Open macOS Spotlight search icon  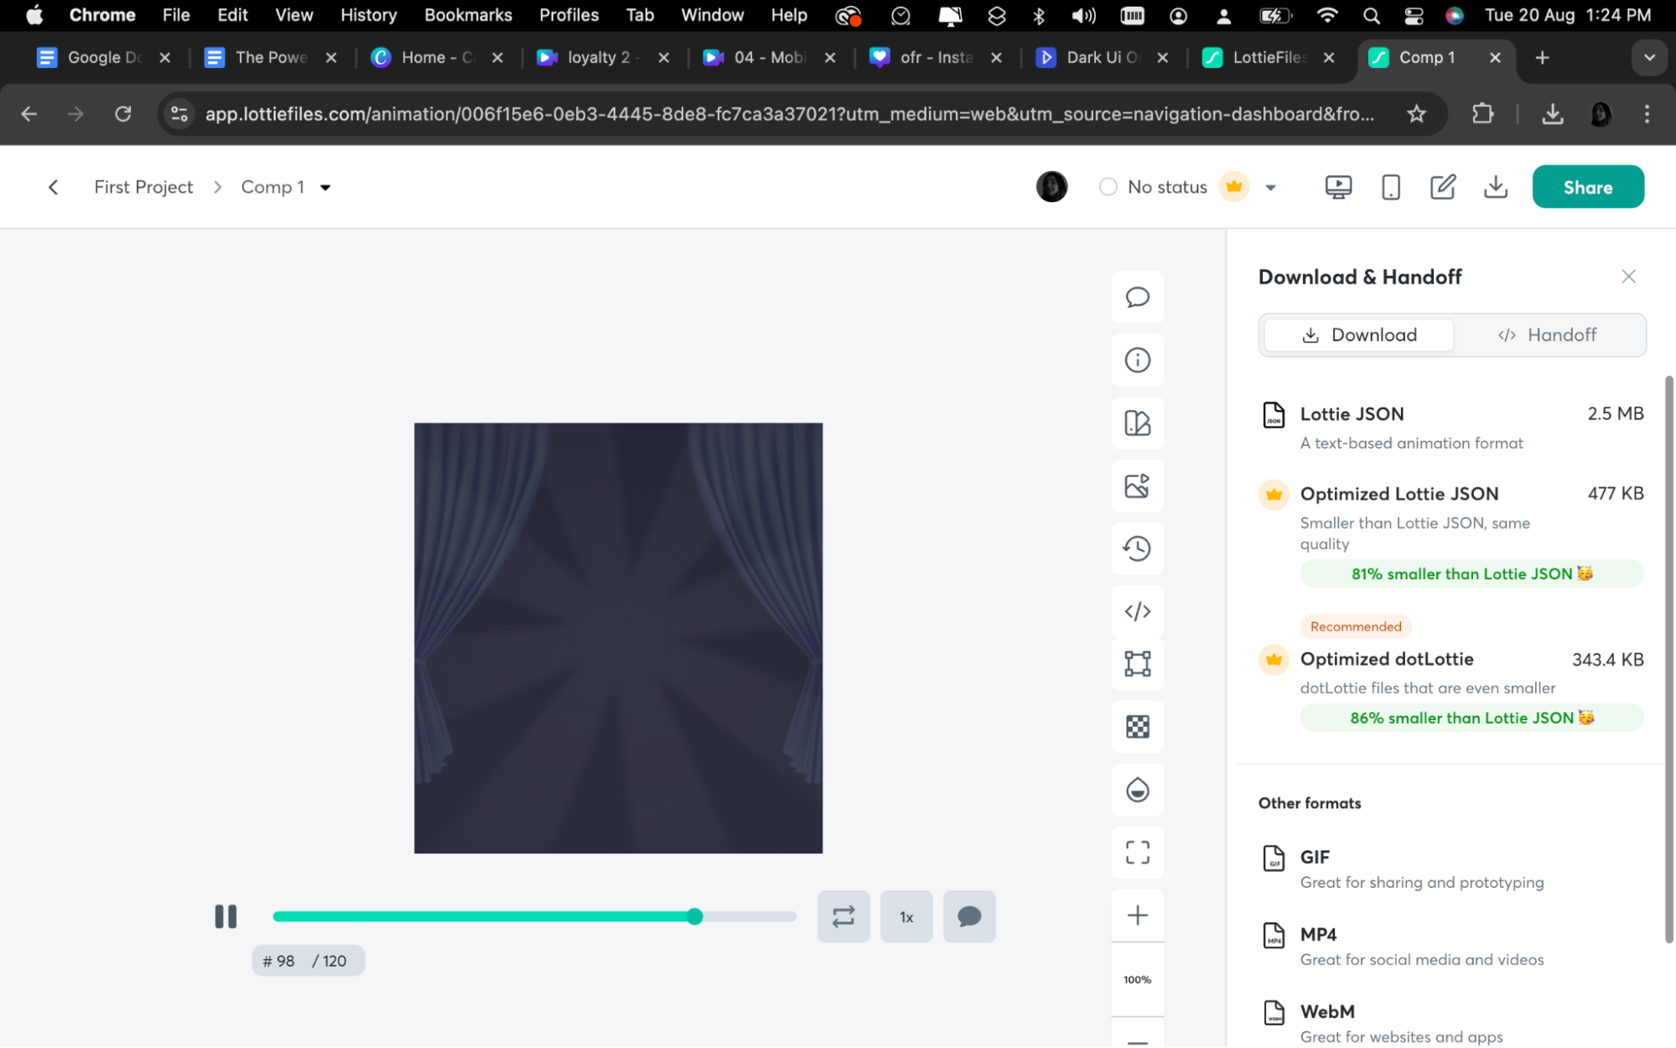click(1372, 15)
